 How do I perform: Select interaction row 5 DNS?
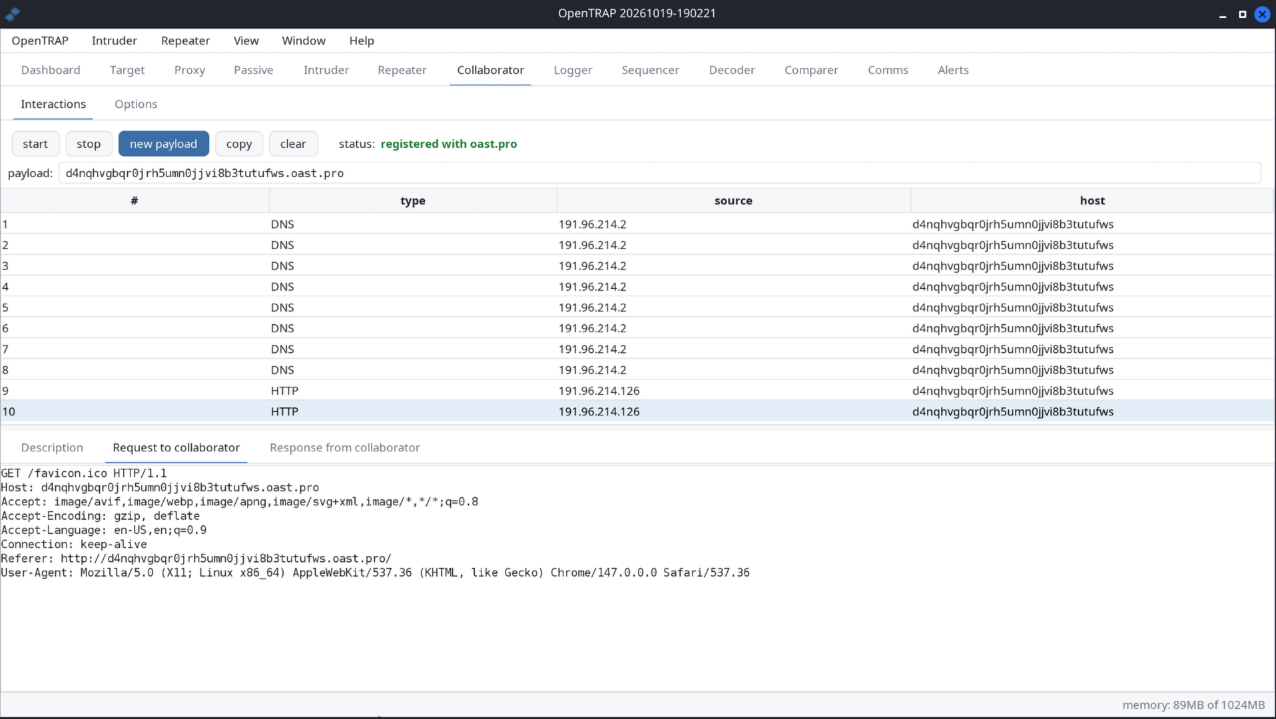(637, 308)
